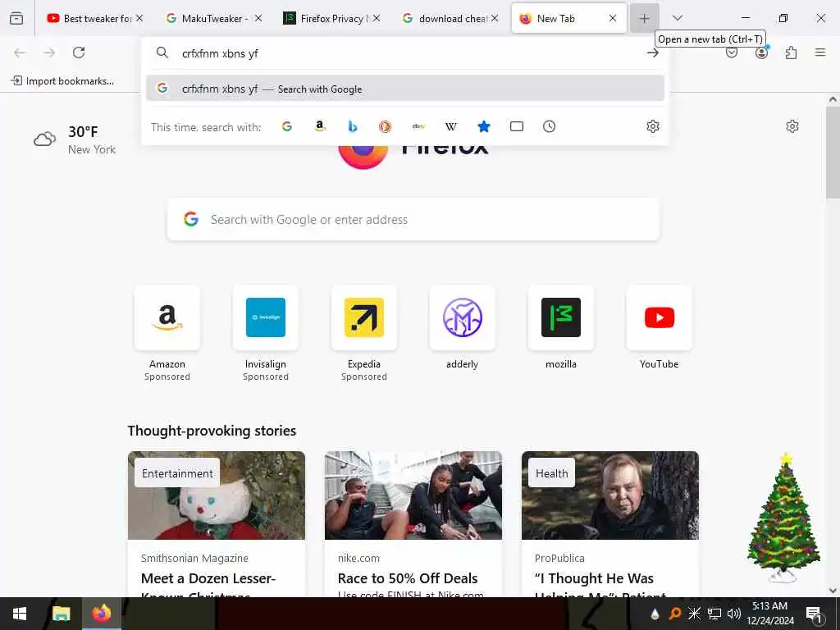Go back with the back arrow
840x630 pixels.
[20, 52]
